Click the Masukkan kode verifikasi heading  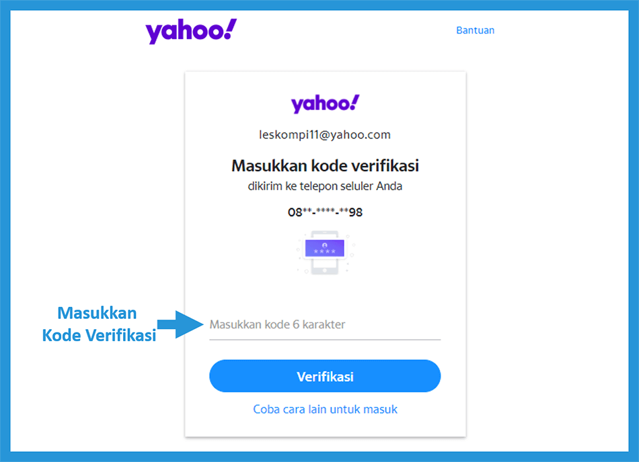click(325, 165)
